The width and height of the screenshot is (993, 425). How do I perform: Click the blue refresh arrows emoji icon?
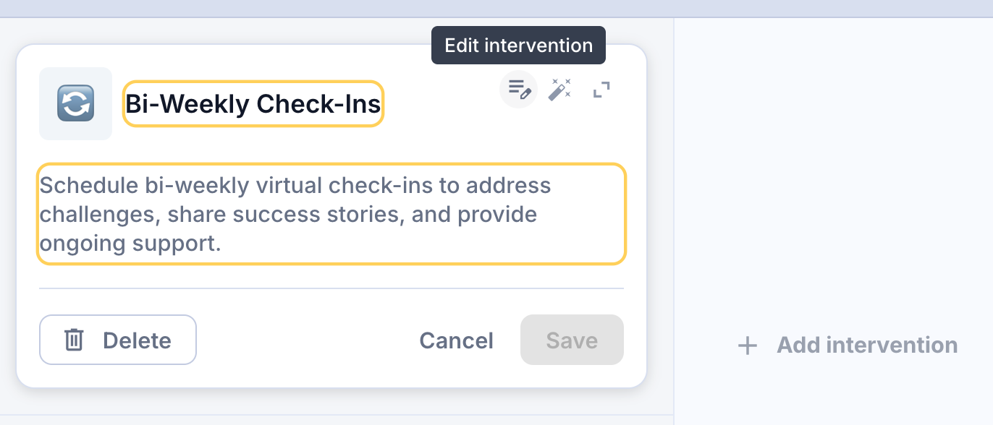pyautogui.click(x=75, y=104)
